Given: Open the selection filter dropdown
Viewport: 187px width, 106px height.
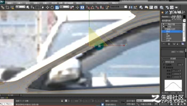Looking at the screenshot, I should point(20,7).
